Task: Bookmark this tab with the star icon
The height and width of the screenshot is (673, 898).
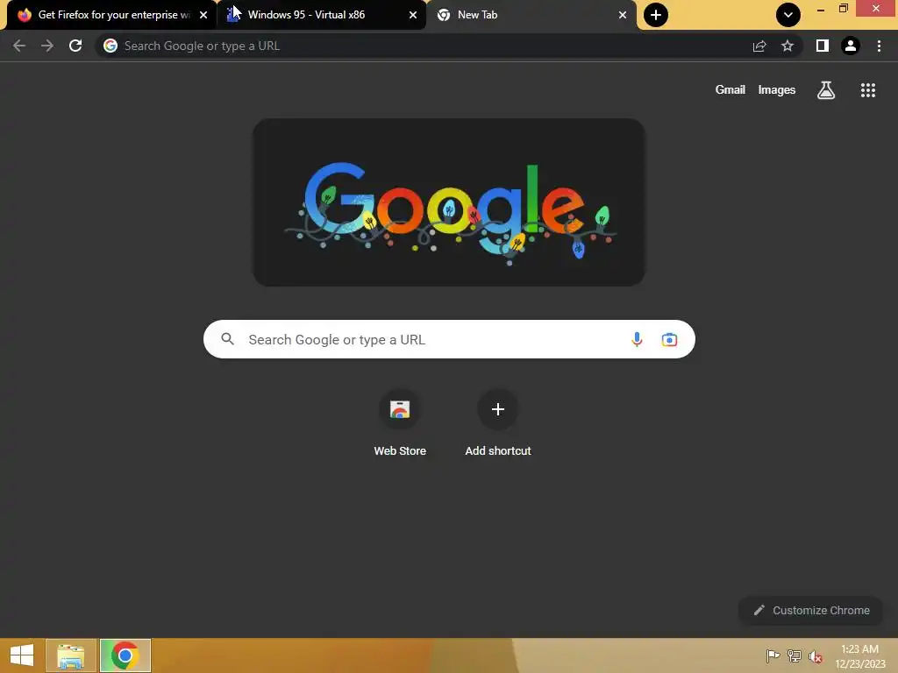Action: coord(788,46)
